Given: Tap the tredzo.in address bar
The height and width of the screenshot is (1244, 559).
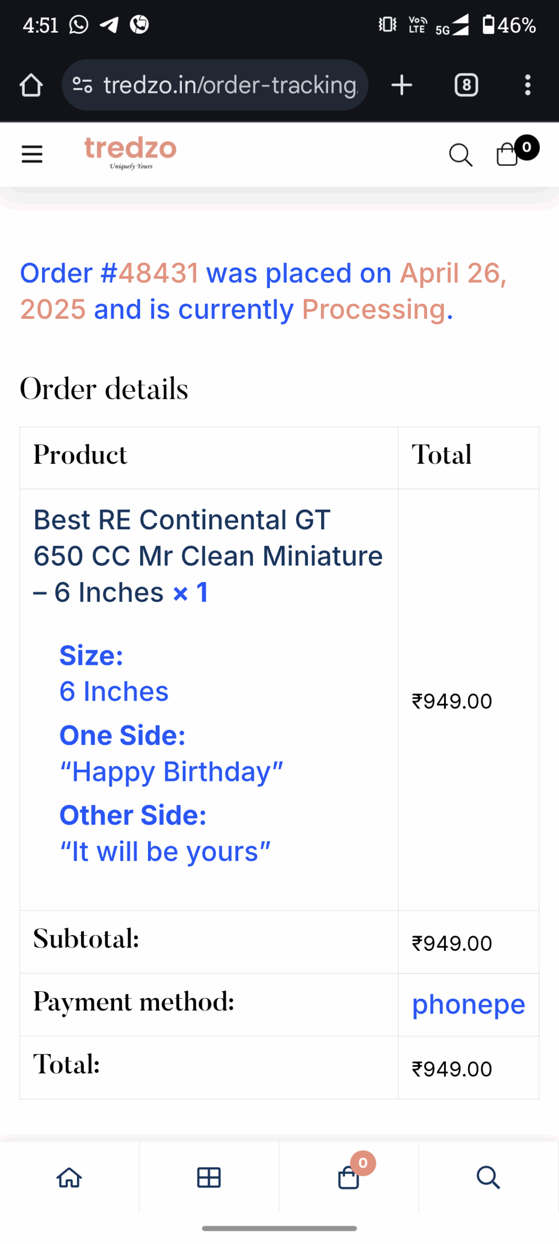Looking at the screenshot, I should click(x=230, y=86).
